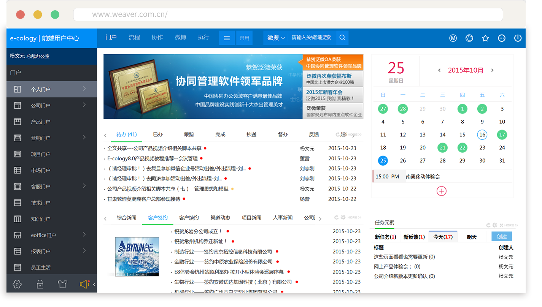542x307 pixels.
Task: Click the 常用 button
Action: (245, 38)
